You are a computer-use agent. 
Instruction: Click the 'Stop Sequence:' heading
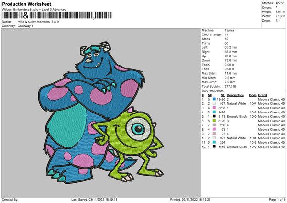212,90
